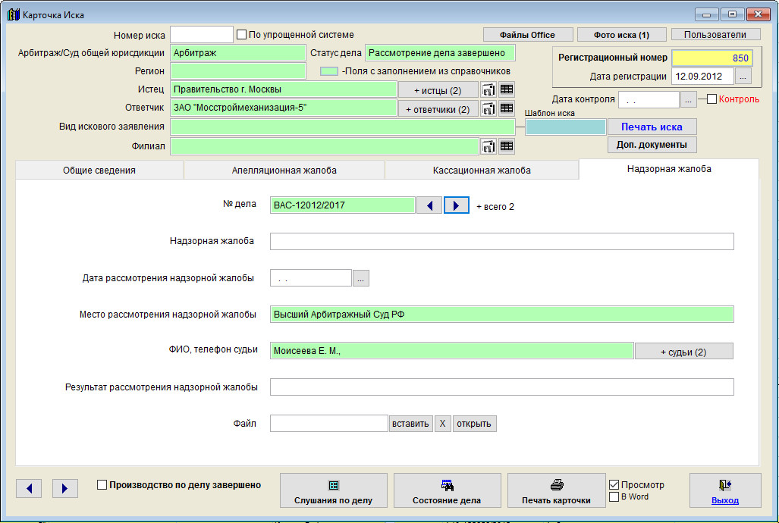Image resolution: width=779 pixels, height=523 pixels.
Task: Open date picker for Дата регистрации
Action: point(743,77)
